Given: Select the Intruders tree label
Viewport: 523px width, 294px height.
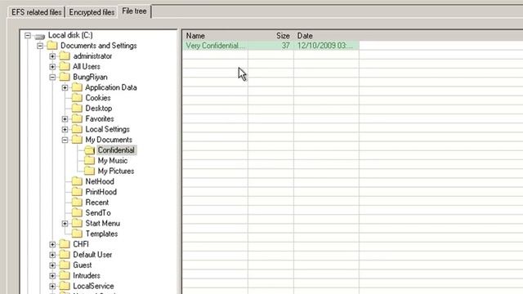Looking at the screenshot, I should tap(87, 276).
